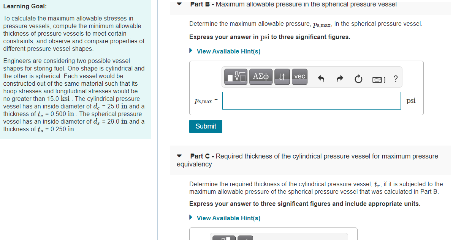
Task: Expand View Available Hints for Part B
Action: click(228, 51)
